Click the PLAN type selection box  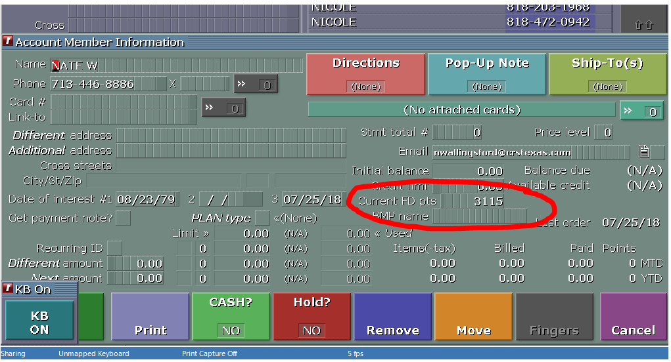262,218
